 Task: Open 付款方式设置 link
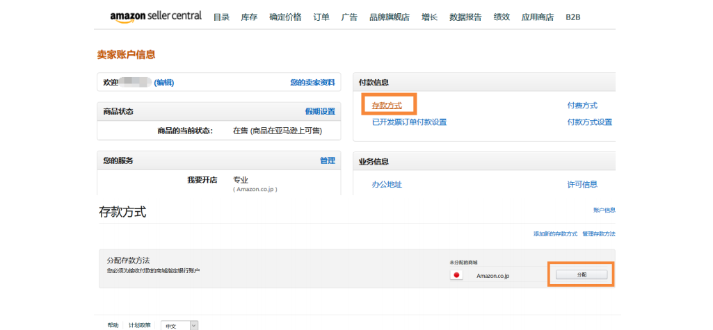click(x=590, y=122)
